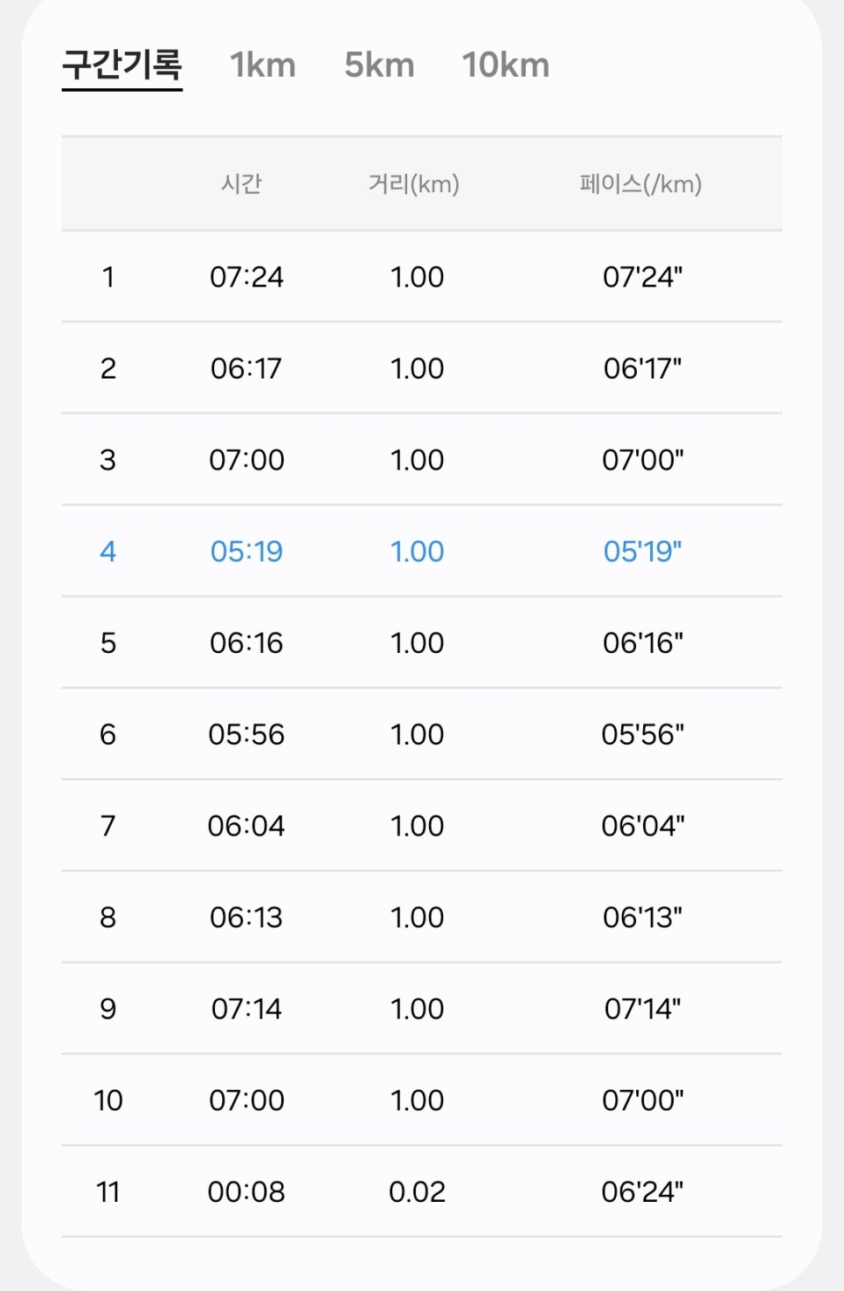Select lap 5 row with time 06:16
This screenshot has width=844, height=1291.
tap(422, 643)
